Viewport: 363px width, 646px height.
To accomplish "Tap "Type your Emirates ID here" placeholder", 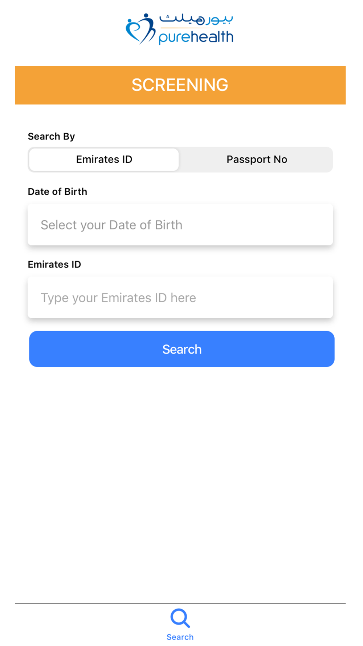I will click(118, 298).
